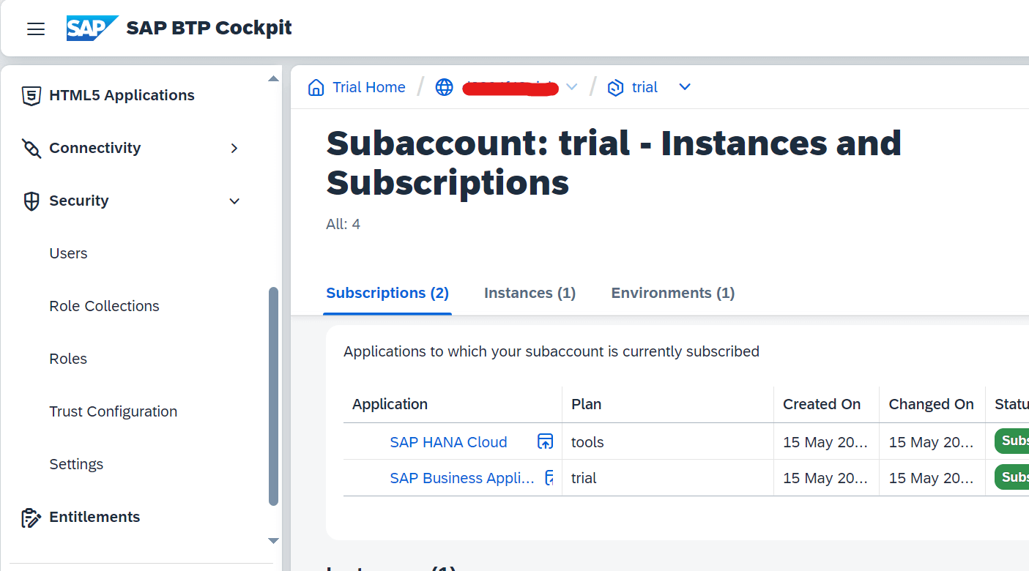The width and height of the screenshot is (1029, 571).
Task: Click the Security shield icon
Action: pos(31,200)
